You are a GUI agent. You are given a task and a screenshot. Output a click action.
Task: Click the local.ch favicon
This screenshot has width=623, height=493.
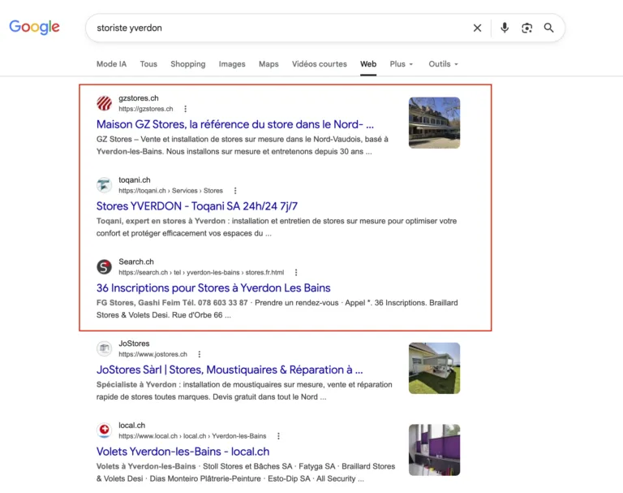104,430
